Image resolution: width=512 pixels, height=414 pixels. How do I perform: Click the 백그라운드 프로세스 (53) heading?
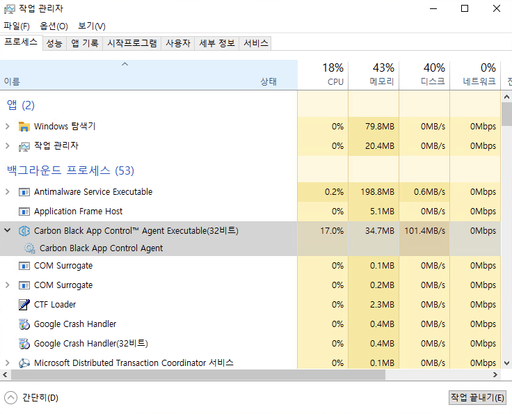coord(70,170)
